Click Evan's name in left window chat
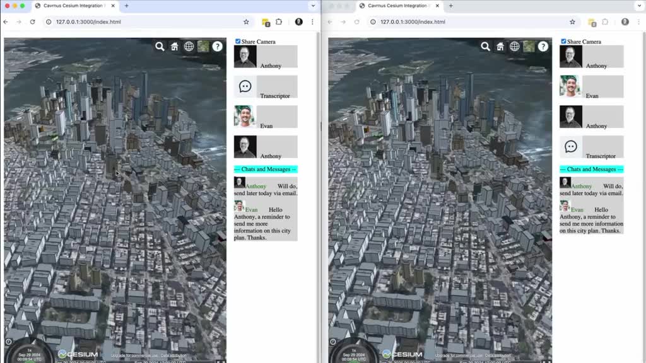This screenshot has width=646, height=363. [251, 210]
